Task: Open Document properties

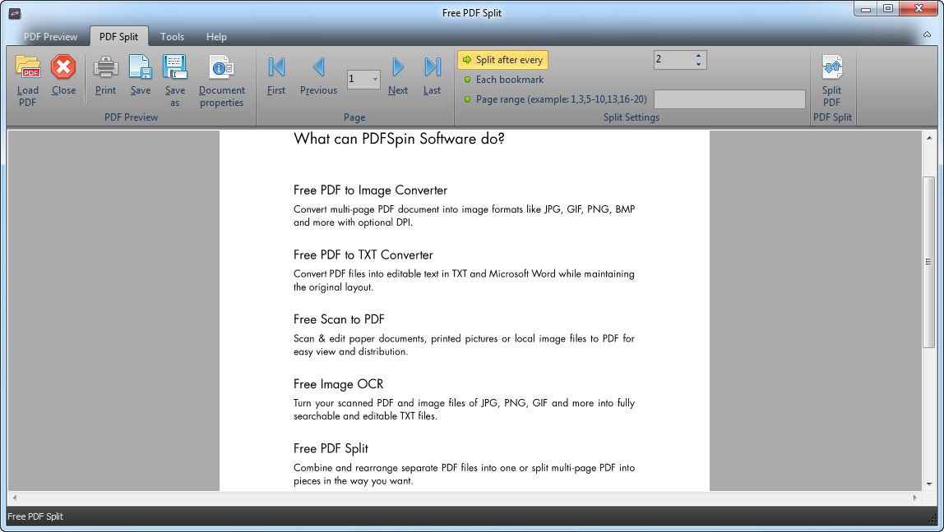Action: click(x=221, y=67)
